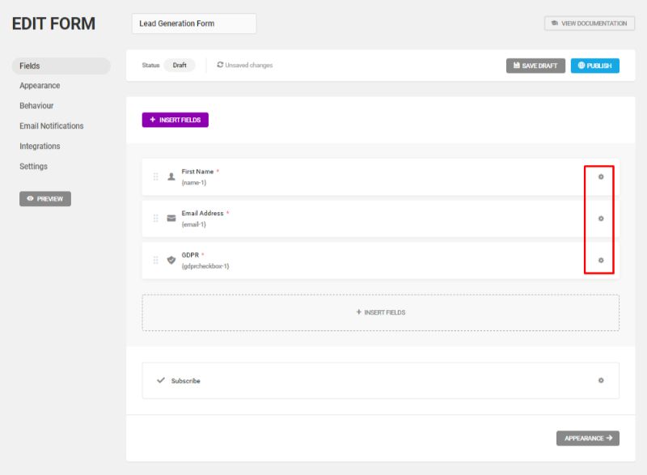The width and height of the screenshot is (647, 475).
Task: Publish the form
Action: click(595, 66)
